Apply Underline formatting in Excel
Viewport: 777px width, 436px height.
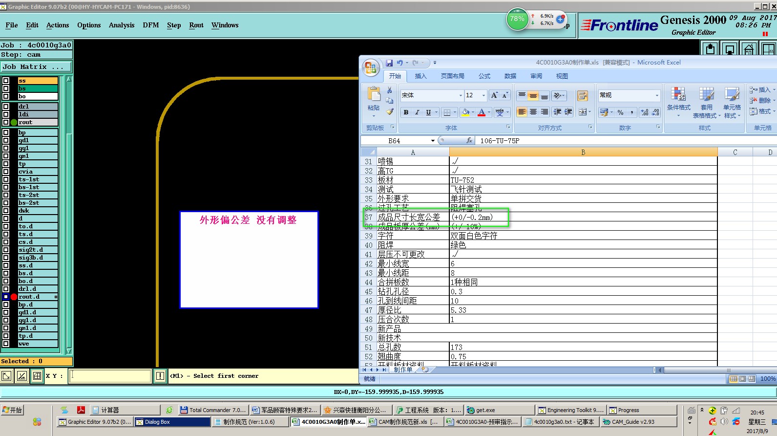pos(428,112)
